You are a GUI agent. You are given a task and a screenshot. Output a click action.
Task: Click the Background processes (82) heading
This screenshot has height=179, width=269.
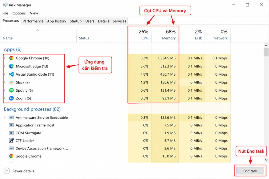pyautogui.click(x=32, y=109)
